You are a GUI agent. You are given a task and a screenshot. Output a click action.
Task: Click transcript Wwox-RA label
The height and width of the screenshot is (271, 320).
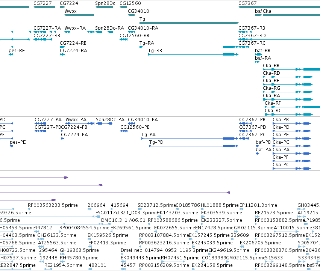point(75,28)
